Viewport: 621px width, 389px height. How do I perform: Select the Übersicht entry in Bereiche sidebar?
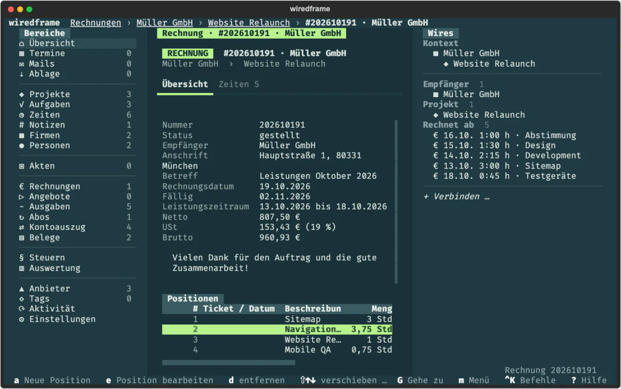[x=77, y=43]
